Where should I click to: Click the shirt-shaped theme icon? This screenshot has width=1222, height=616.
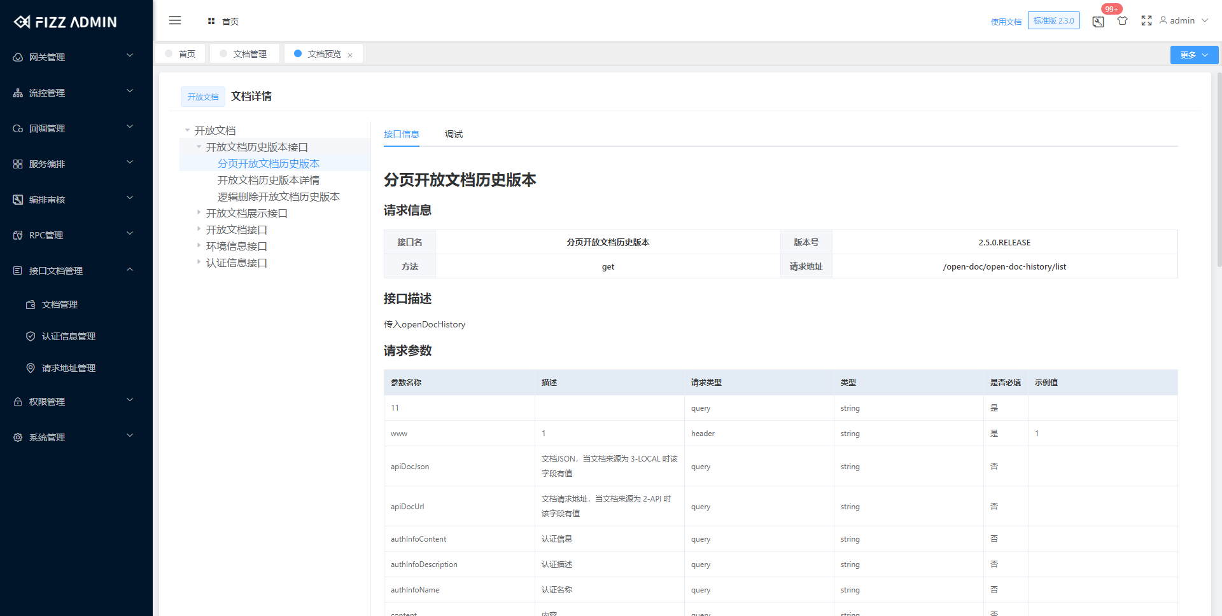[x=1122, y=21]
